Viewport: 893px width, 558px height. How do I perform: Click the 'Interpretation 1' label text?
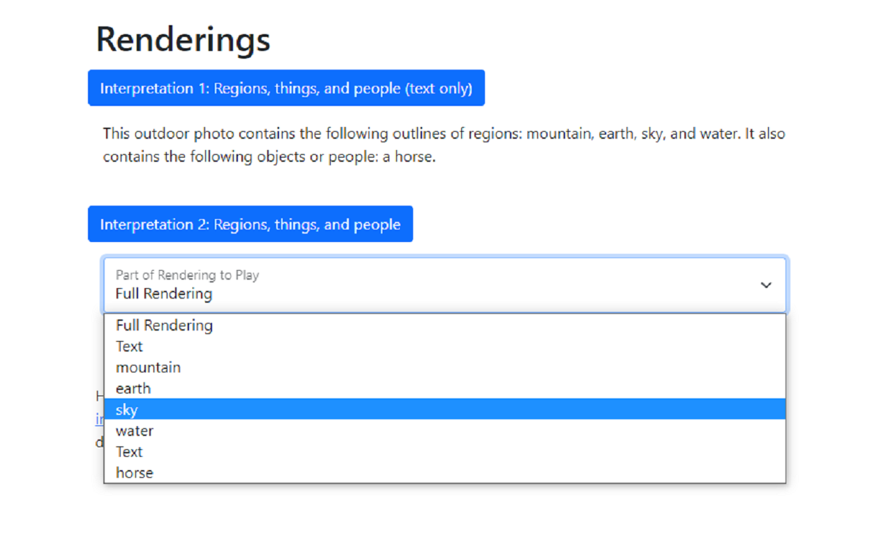point(154,89)
